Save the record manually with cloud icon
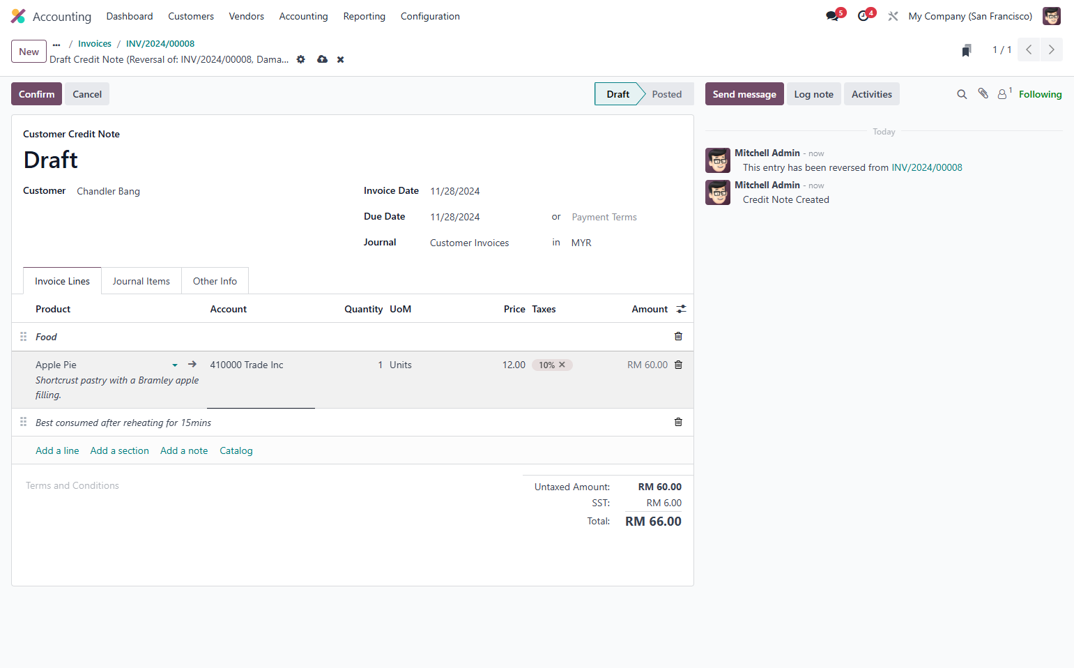Screen dimensions: 1074x668 tap(322, 59)
